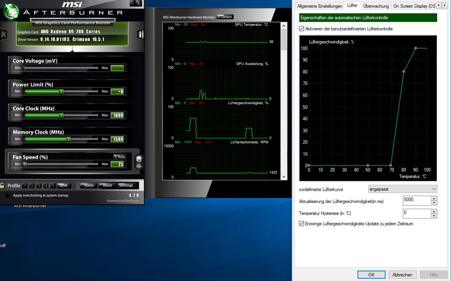The width and height of the screenshot is (451, 281).
Task: Decrease the Aktualisierung der Lüftergeschwindigkeit value
Action: 434,203
